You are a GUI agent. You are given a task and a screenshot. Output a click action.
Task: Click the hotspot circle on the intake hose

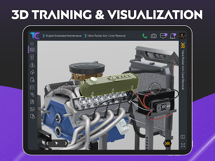66,89
